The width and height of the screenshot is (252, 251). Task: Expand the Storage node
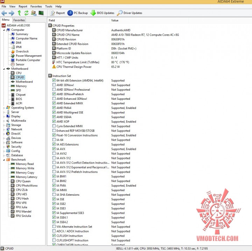point(4,125)
